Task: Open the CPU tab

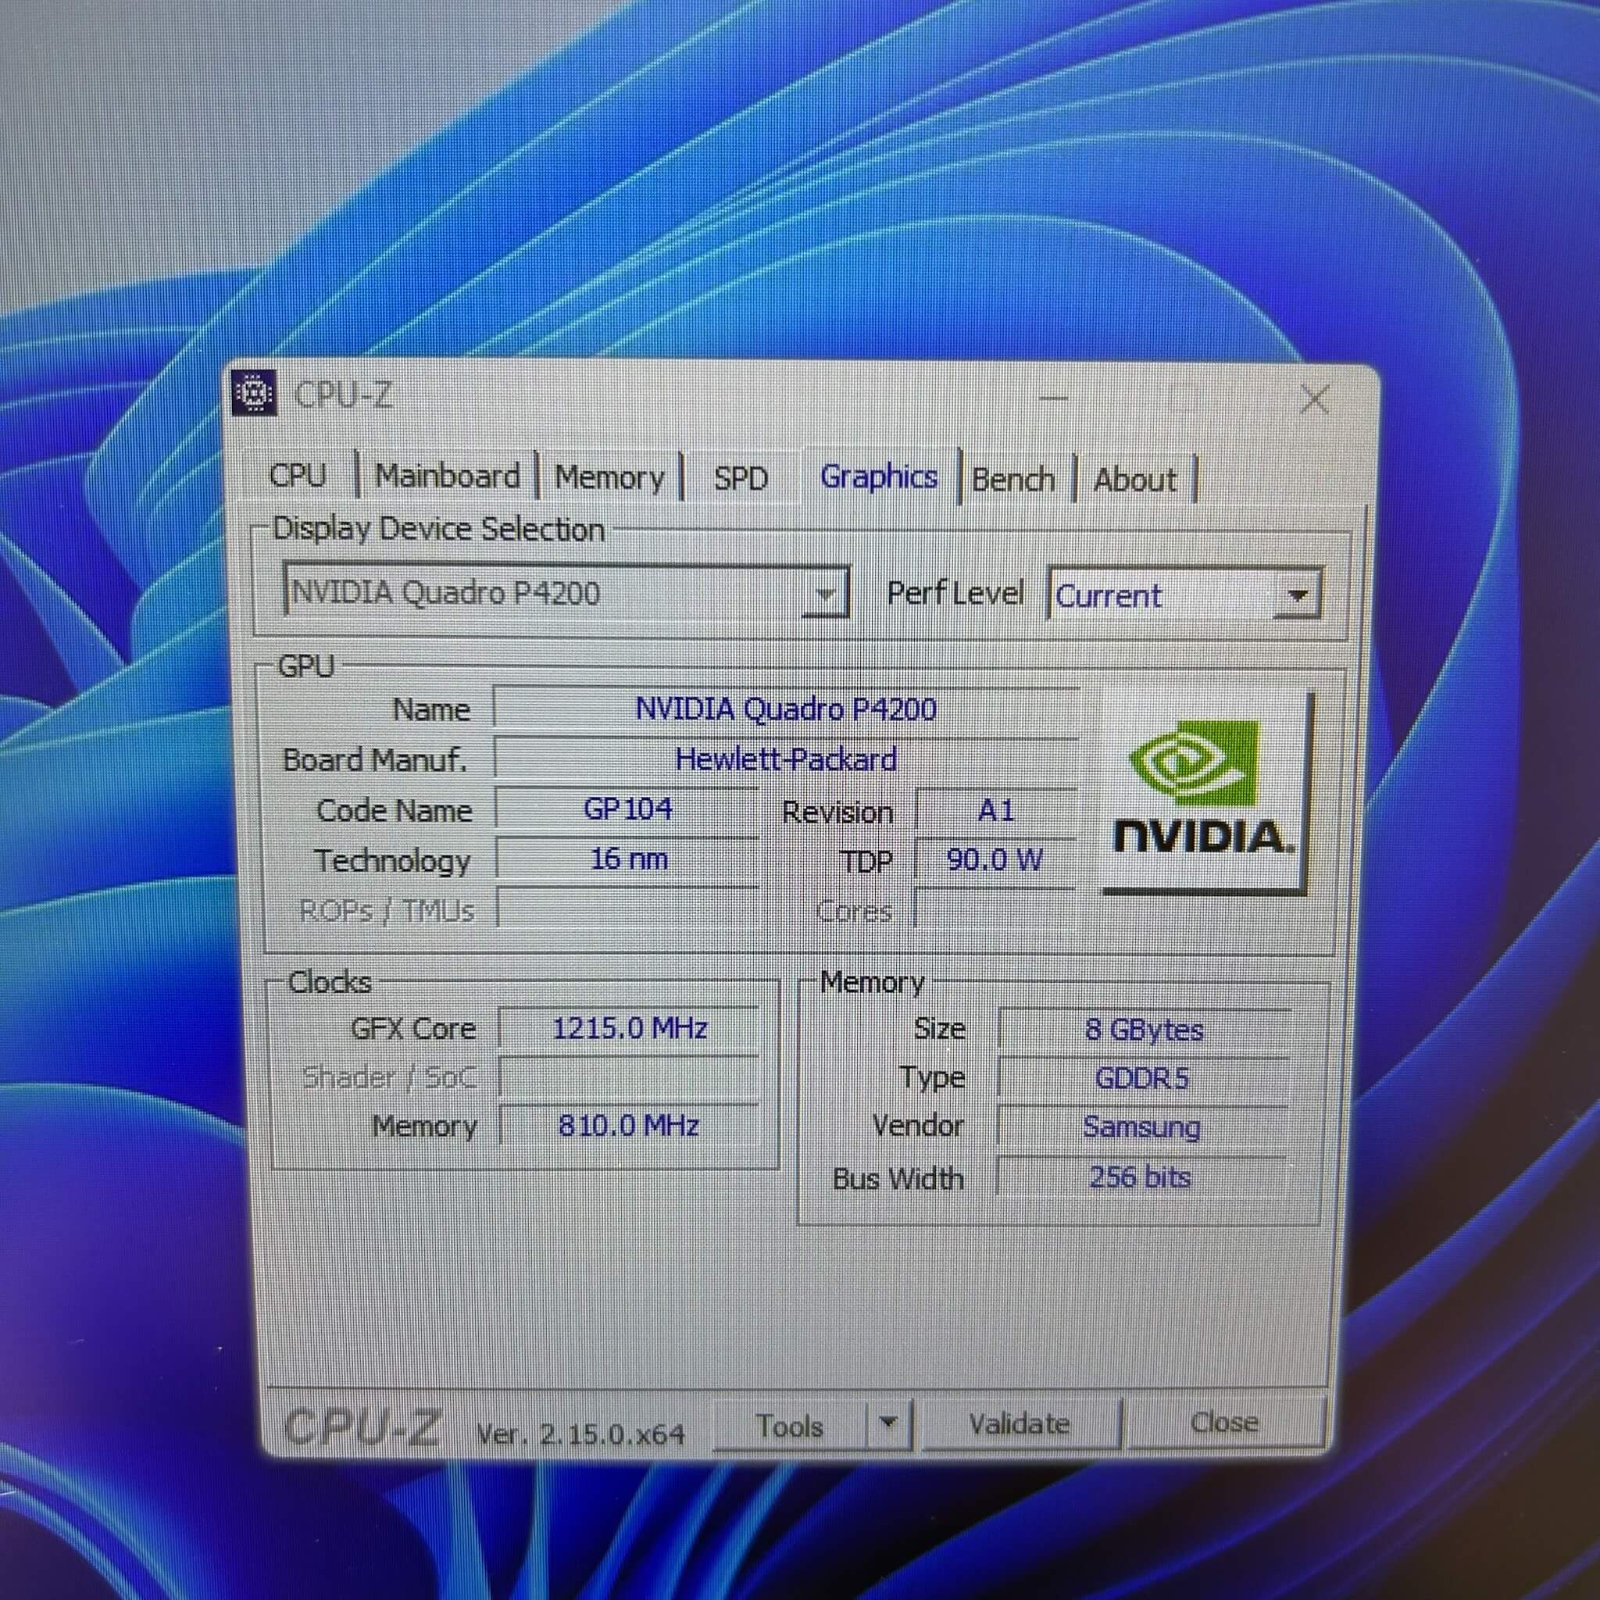Action: (x=298, y=475)
